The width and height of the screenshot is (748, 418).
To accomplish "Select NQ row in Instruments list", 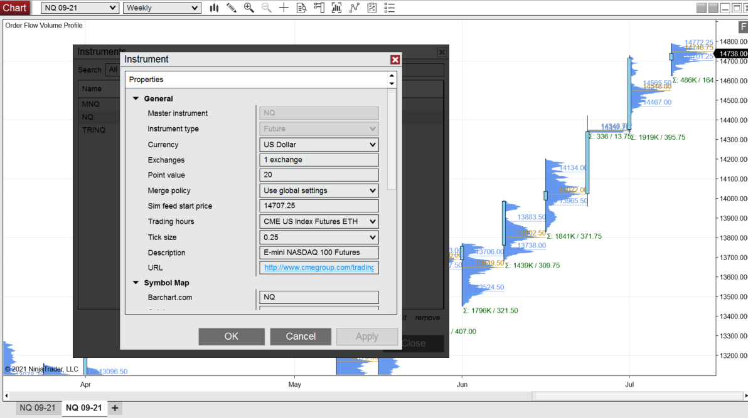I will point(88,117).
